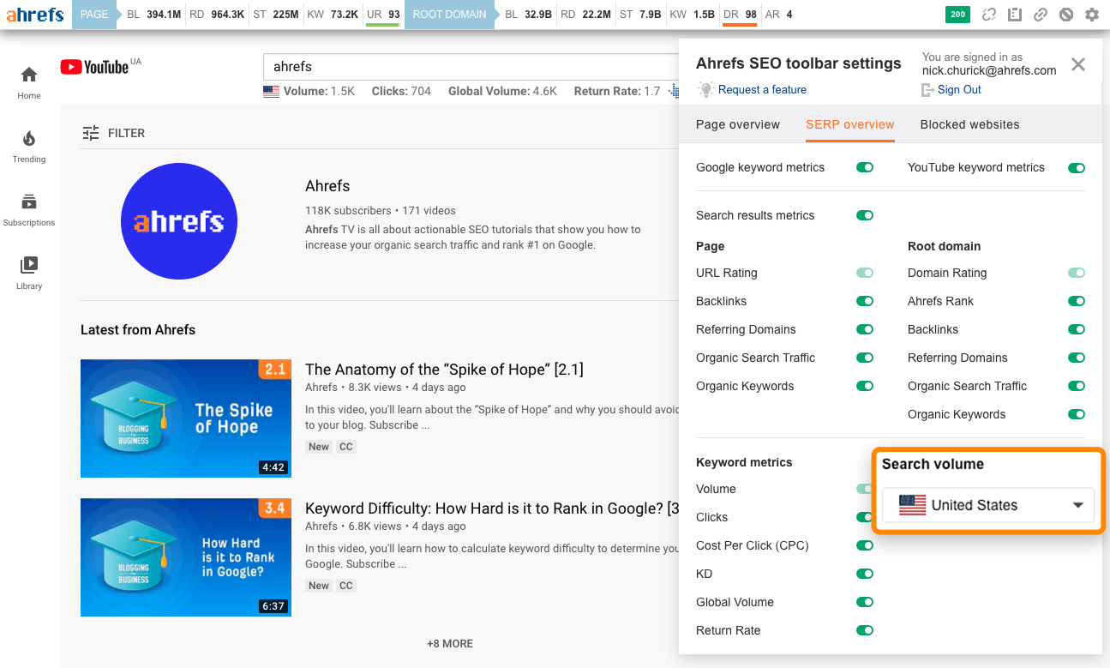Open Library in the YouTube sidebar
The height and width of the screenshot is (668, 1110).
(29, 273)
